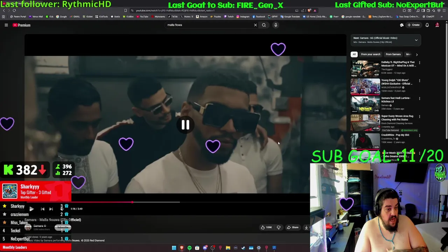Image resolution: width=448 pixels, height=252 pixels.
Task: Open options menu for Rug Cleaning video
Action: (x=420, y=117)
